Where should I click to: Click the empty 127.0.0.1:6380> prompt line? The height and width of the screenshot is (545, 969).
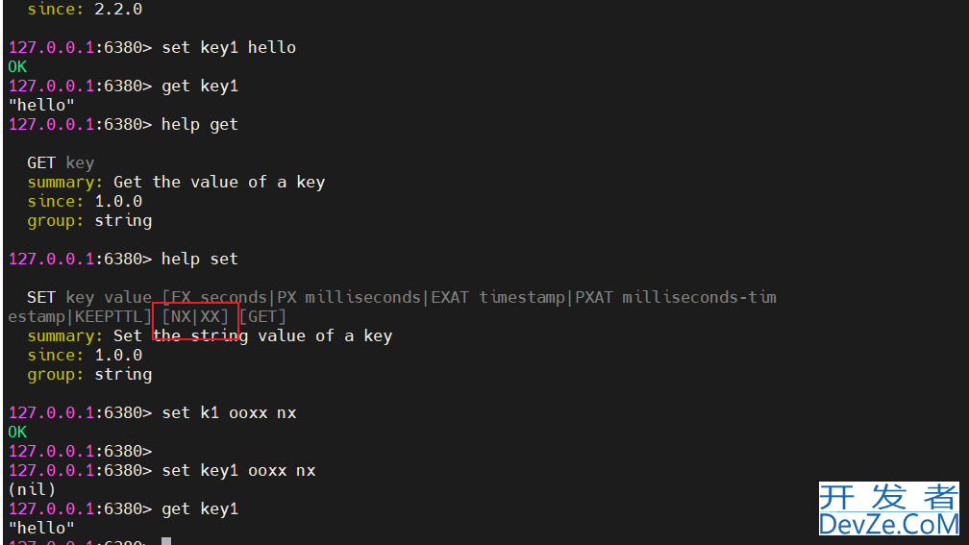coord(80,452)
